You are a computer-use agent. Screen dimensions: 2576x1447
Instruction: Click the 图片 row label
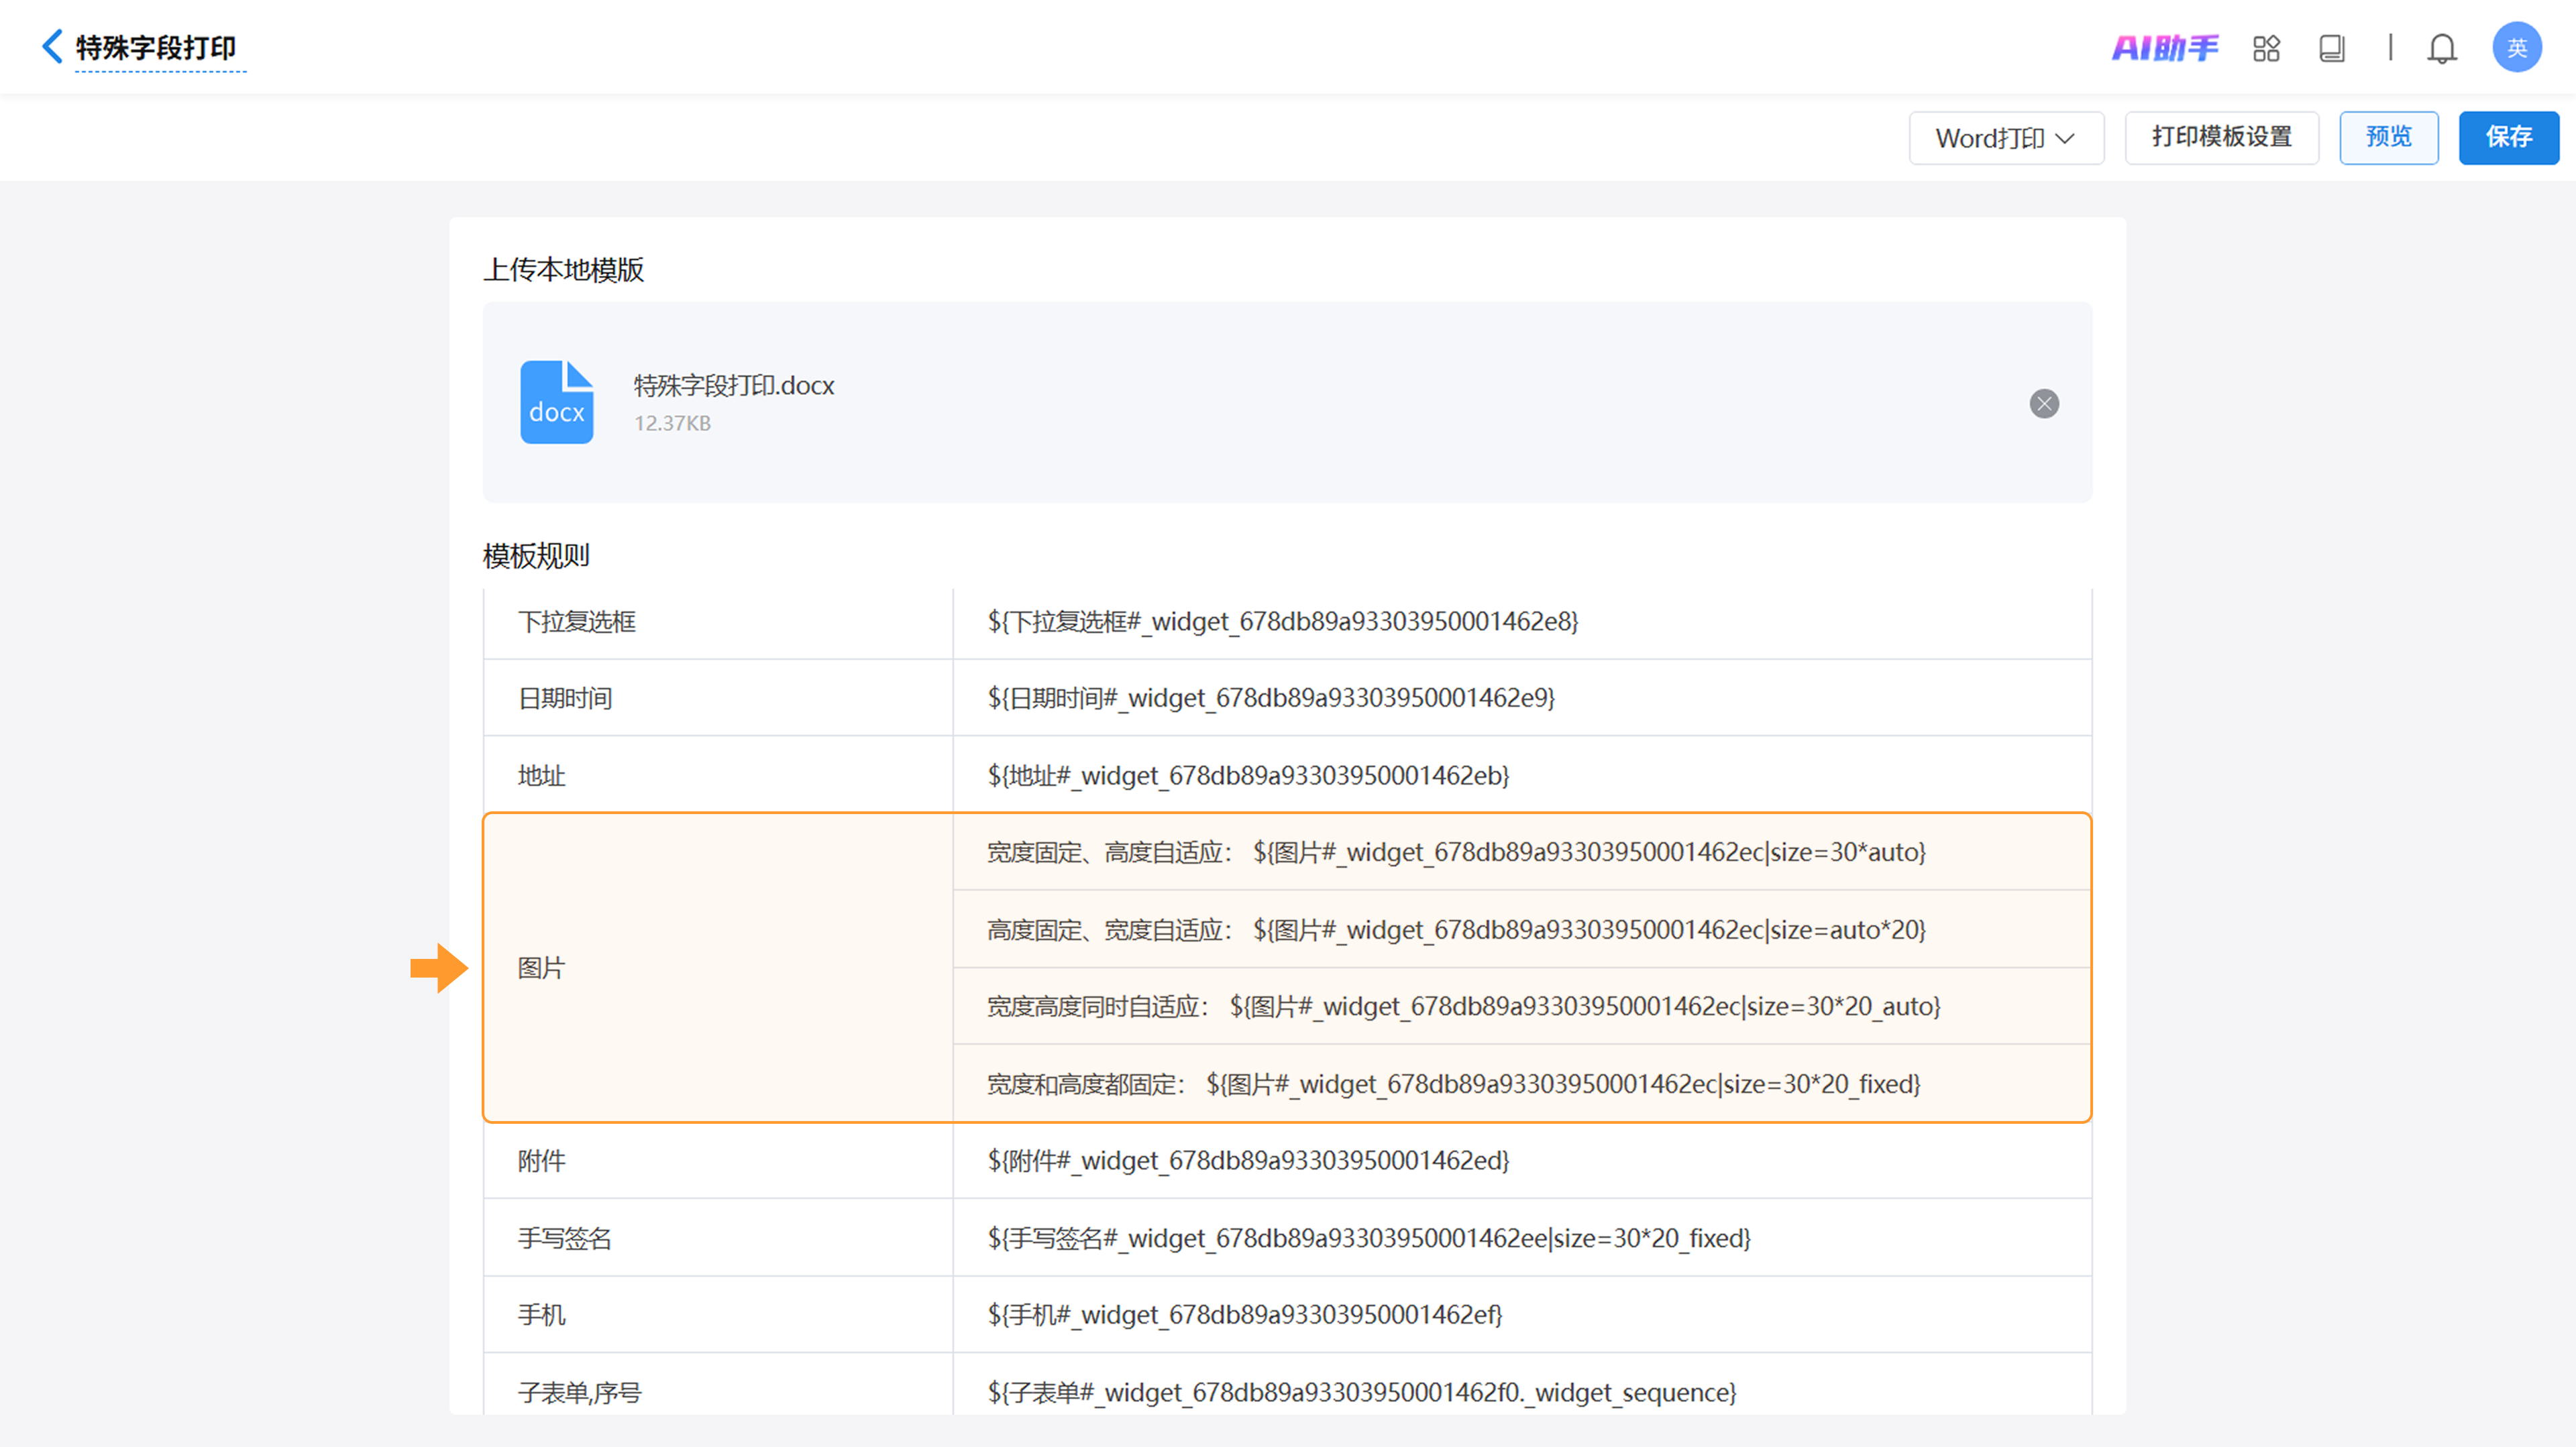541,968
